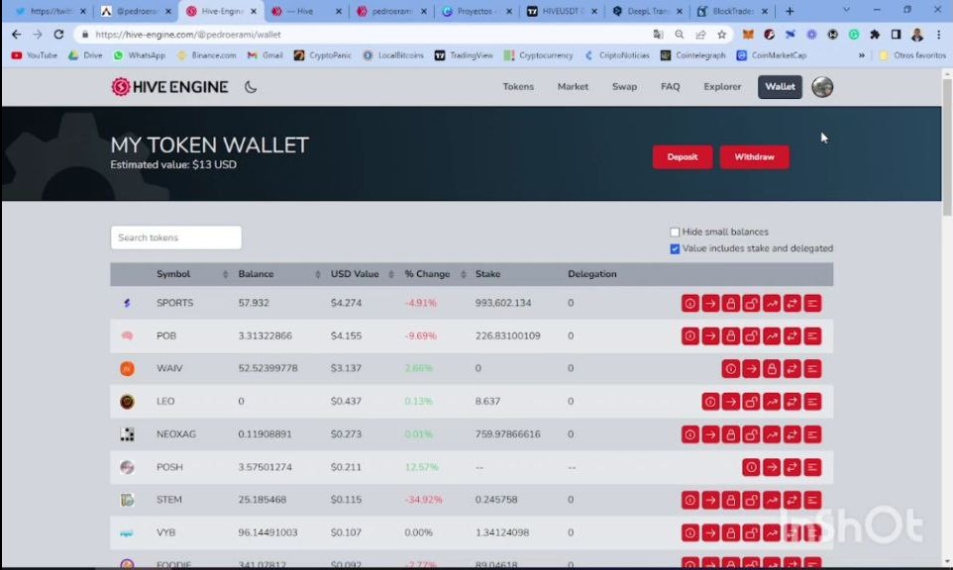
Task: Click the Hive Engine logo
Action: (x=169, y=87)
